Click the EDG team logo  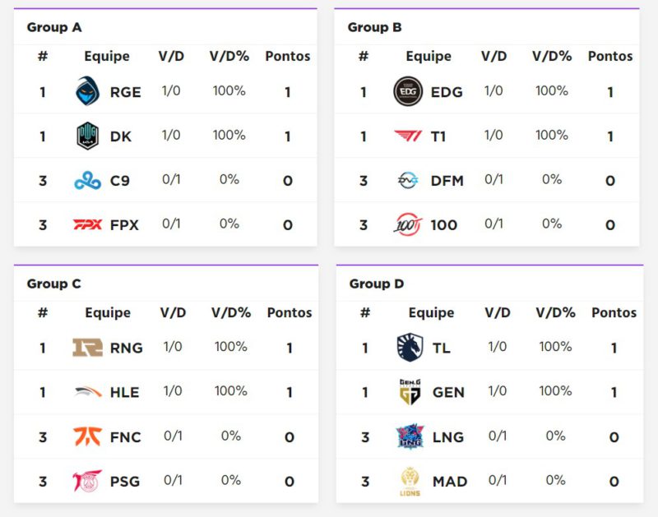[408, 91]
